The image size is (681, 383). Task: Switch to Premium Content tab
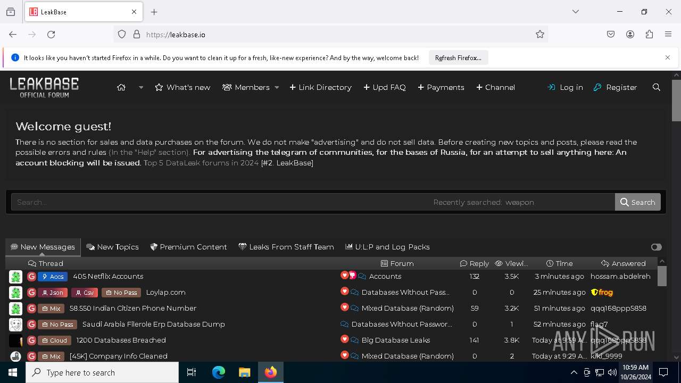click(x=188, y=247)
